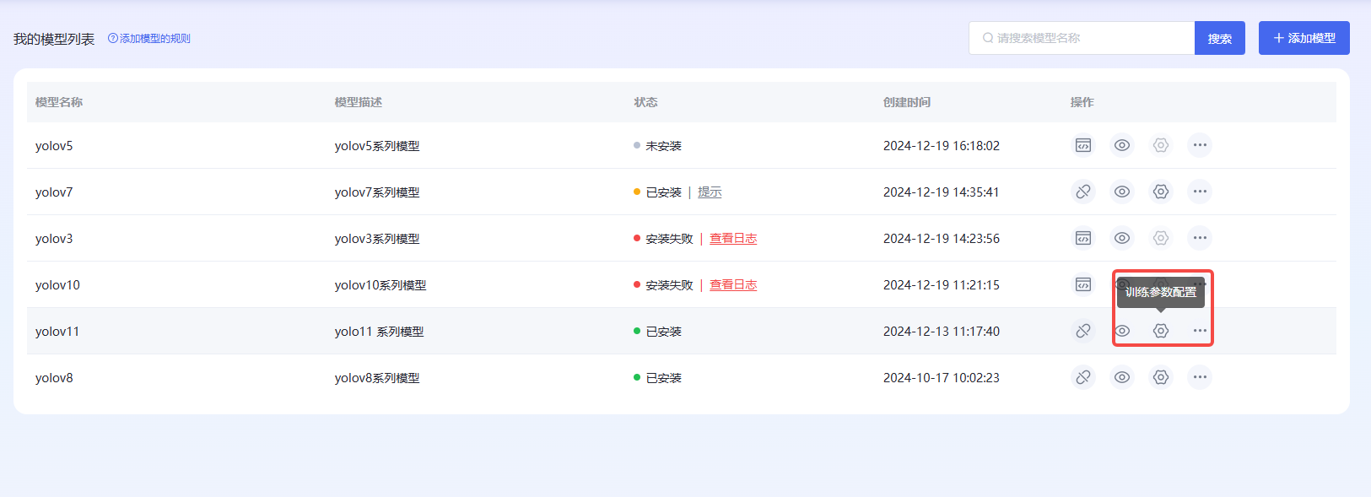The image size is (1371, 497).
Task: View details of yolov5 via eye icon
Action: [x=1122, y=145]
